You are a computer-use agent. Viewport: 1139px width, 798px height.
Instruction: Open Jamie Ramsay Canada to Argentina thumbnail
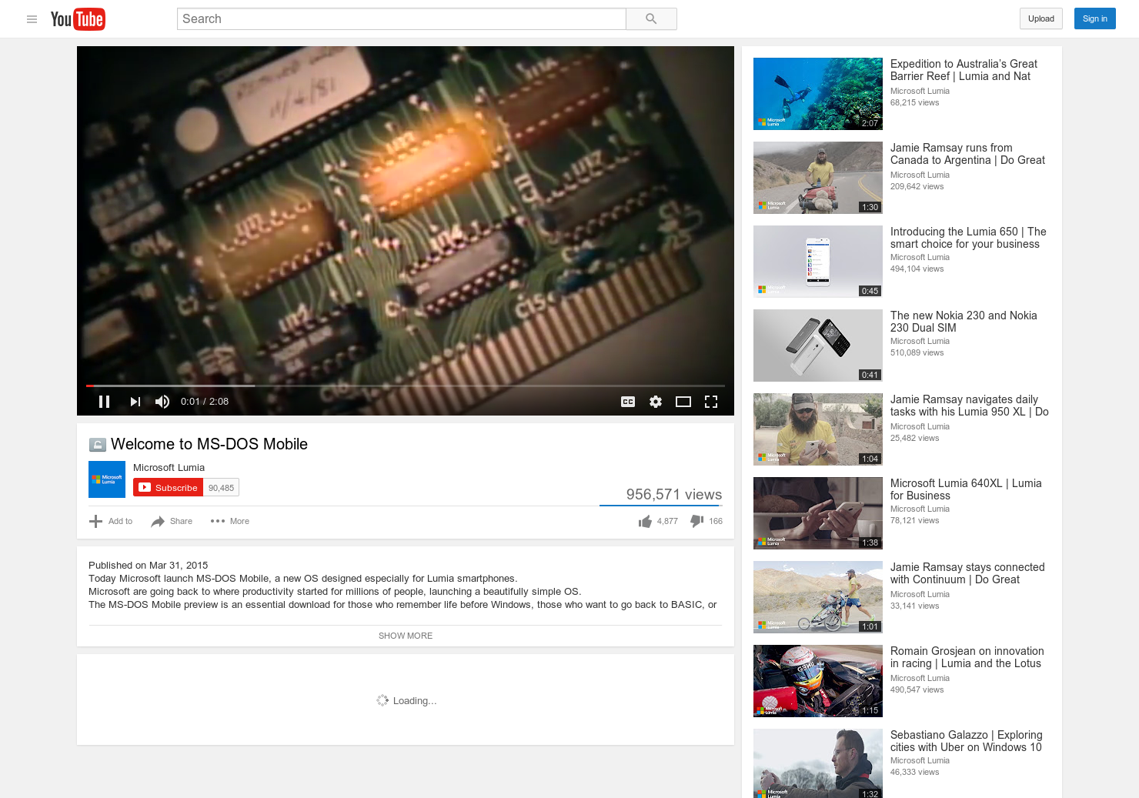pyautogui.click(x=818, y=178)
